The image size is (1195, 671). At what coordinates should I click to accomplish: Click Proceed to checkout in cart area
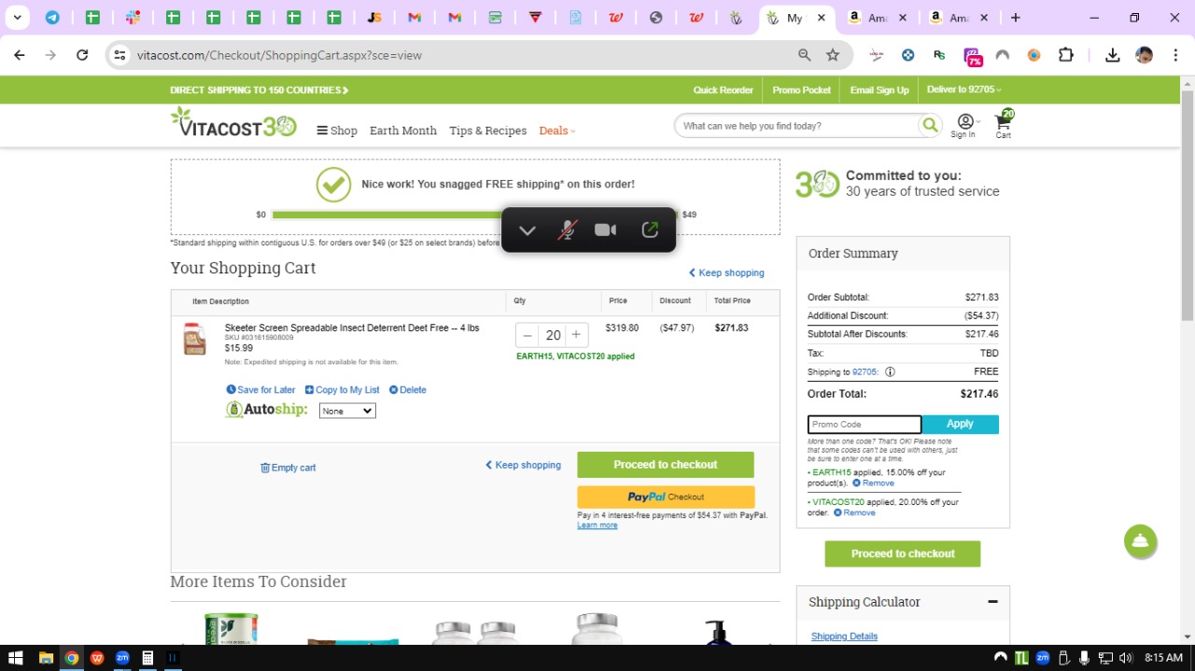point(666,465)
